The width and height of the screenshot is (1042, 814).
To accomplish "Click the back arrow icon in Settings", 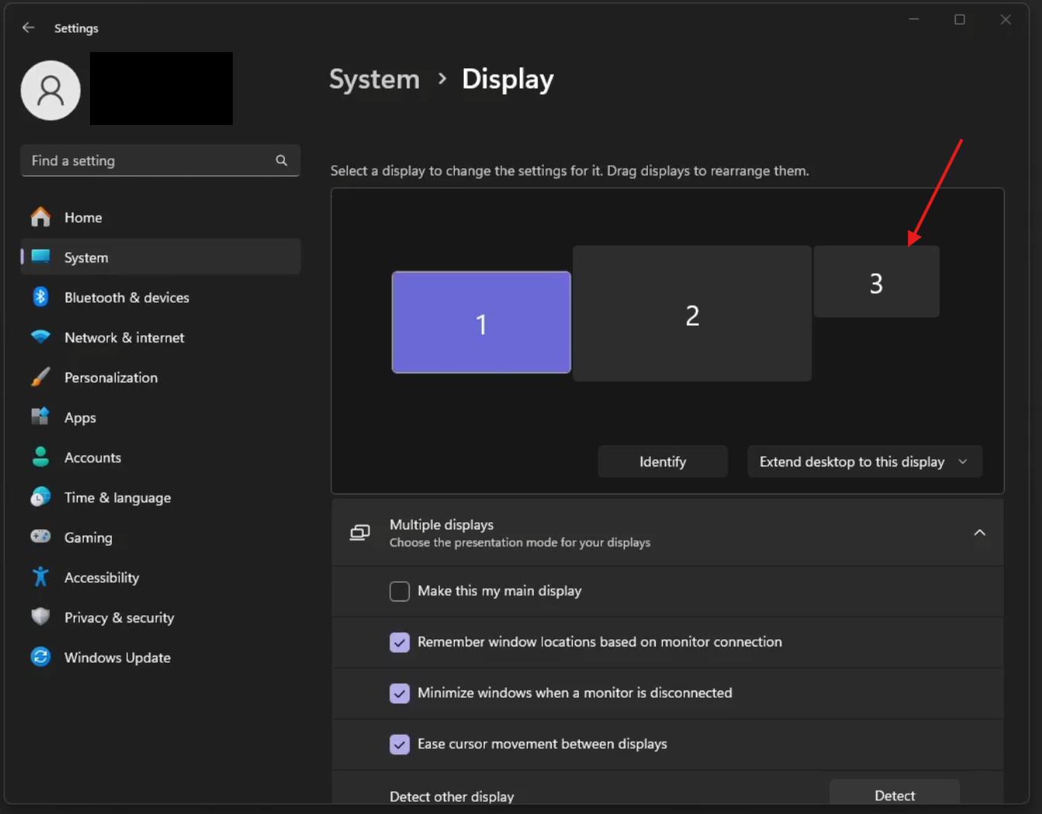I will (29, 28).
